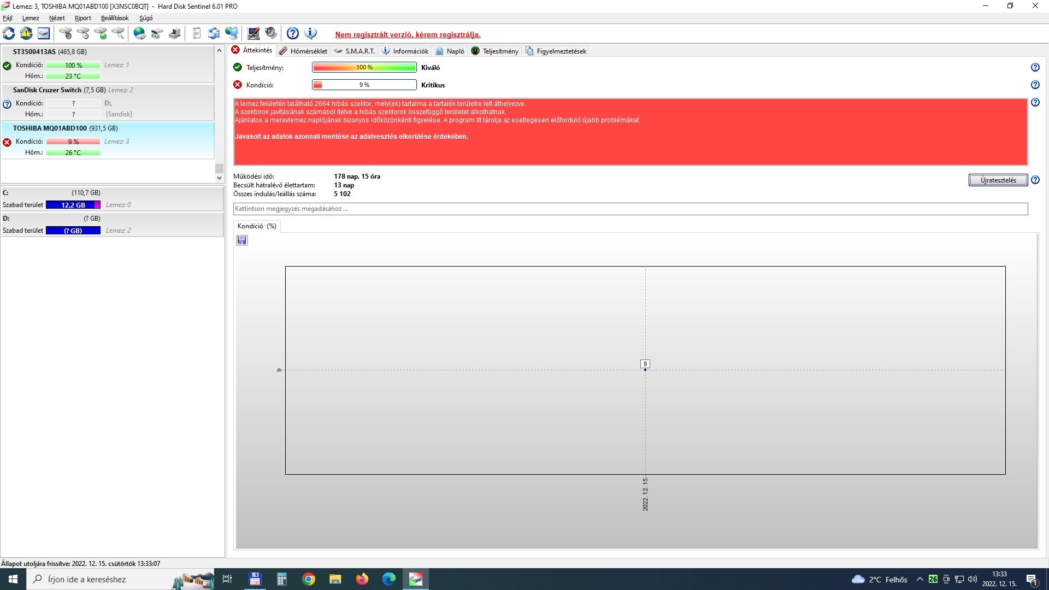The height and width of the screenshot is (590, 1049).
Task: Switch to the Hőmérséklet tab
Action: coord(303,51)
